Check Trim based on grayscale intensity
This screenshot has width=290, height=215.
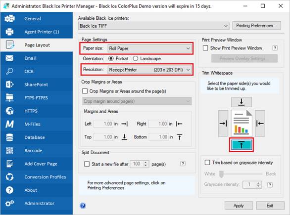coord(207,163)
